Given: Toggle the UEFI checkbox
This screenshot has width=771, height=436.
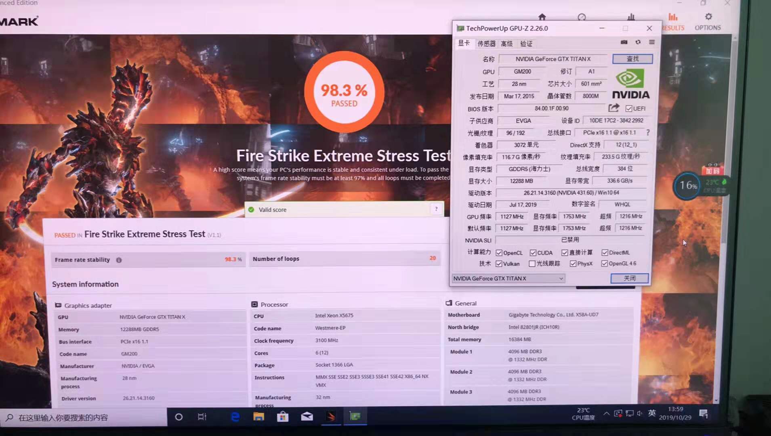Looking at the screenshot, I should [629, 109].
